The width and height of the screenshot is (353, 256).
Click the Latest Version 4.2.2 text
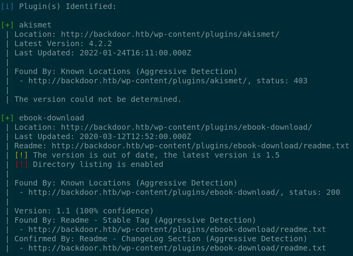click(63, 44)
